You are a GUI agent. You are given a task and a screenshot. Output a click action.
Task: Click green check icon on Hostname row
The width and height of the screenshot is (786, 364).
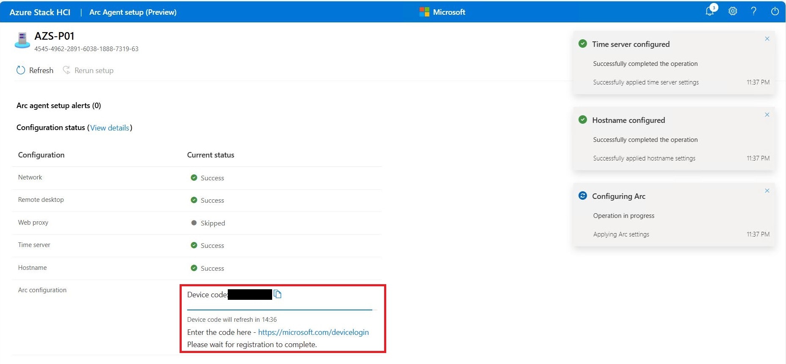coord(194,268)
